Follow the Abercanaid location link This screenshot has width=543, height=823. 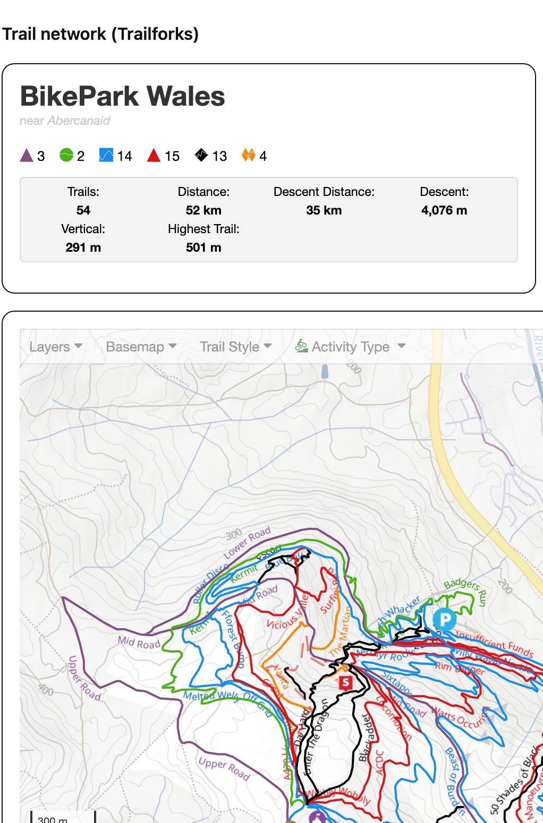click(x=79, y=121)
